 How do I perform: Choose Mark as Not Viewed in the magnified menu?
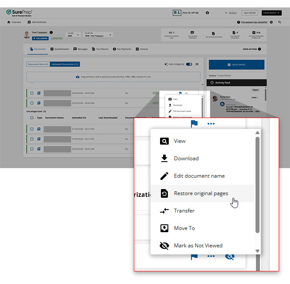[x=202, y=246]
